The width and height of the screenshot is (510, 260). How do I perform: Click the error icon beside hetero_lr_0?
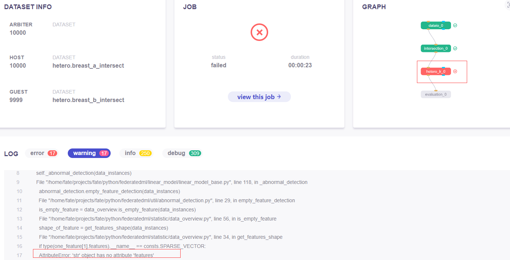(x=455, y=71)
